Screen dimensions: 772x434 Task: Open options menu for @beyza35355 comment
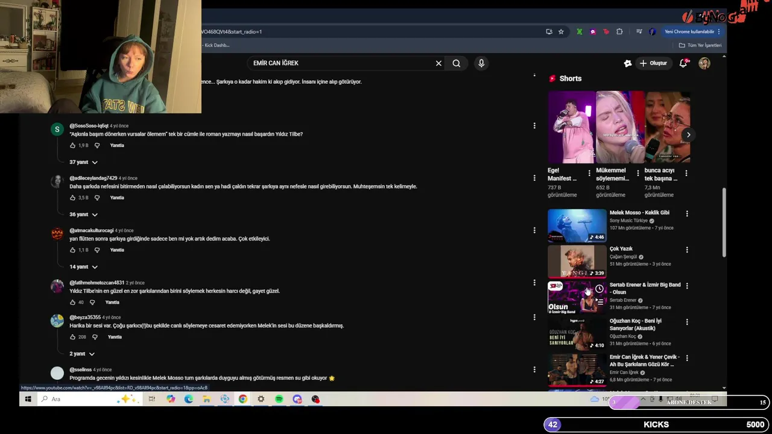[x=534, y=317]
